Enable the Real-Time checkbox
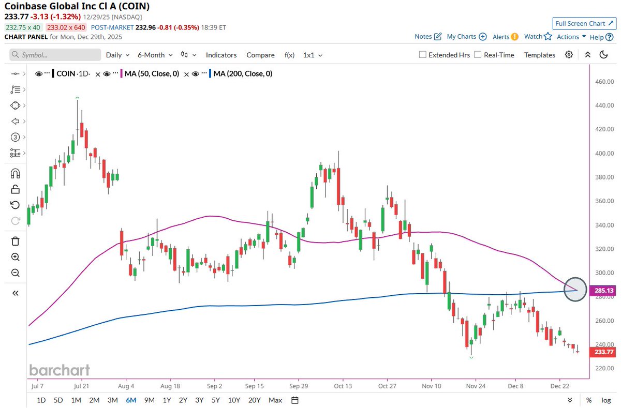 coord(477,54)
